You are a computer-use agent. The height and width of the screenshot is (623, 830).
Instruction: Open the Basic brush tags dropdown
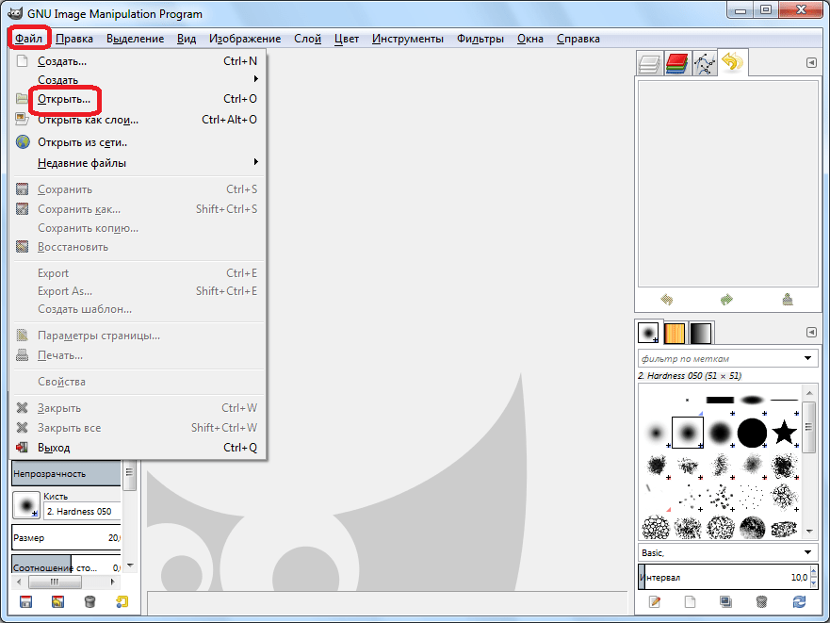pos(808,552)
